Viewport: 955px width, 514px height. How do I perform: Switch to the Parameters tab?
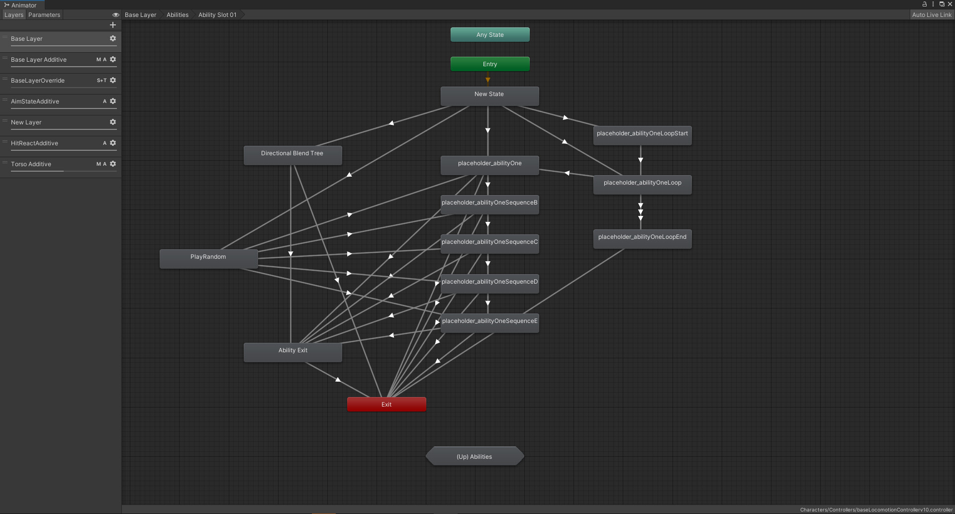point(44,14)
